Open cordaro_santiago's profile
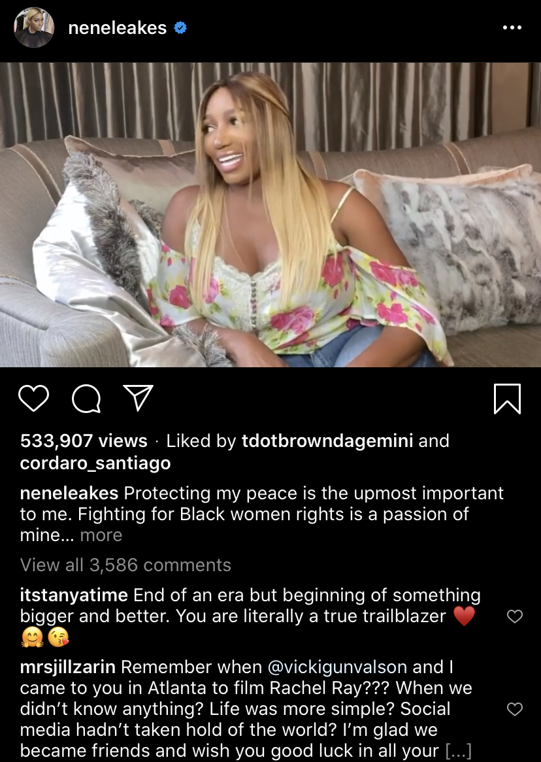Viewport: 541px width, 762px height. [x=95, y=463]
